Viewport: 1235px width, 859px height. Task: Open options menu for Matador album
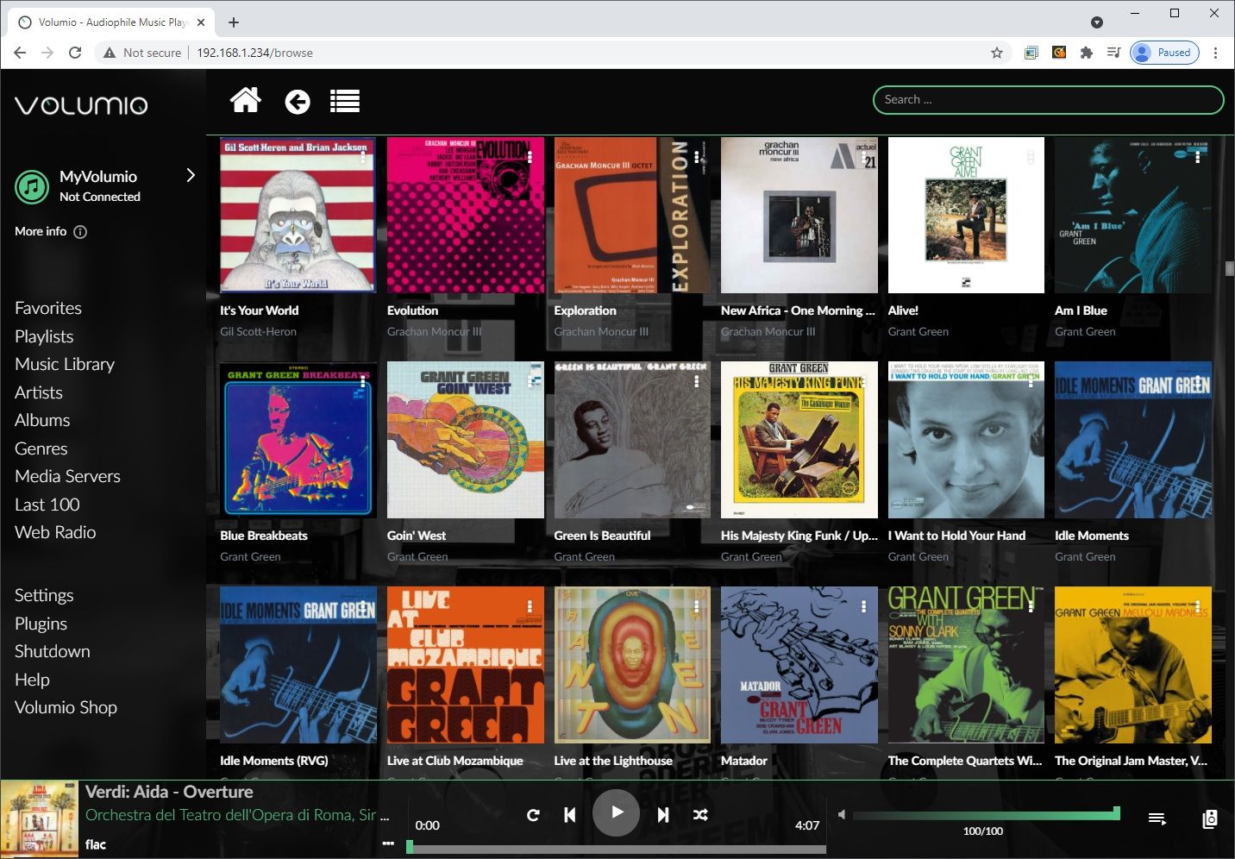[x=863, y=607]
